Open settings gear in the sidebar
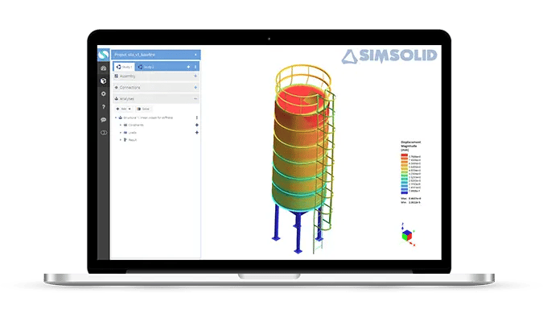This screenshot has width=543, height=322. click(103, 94)
